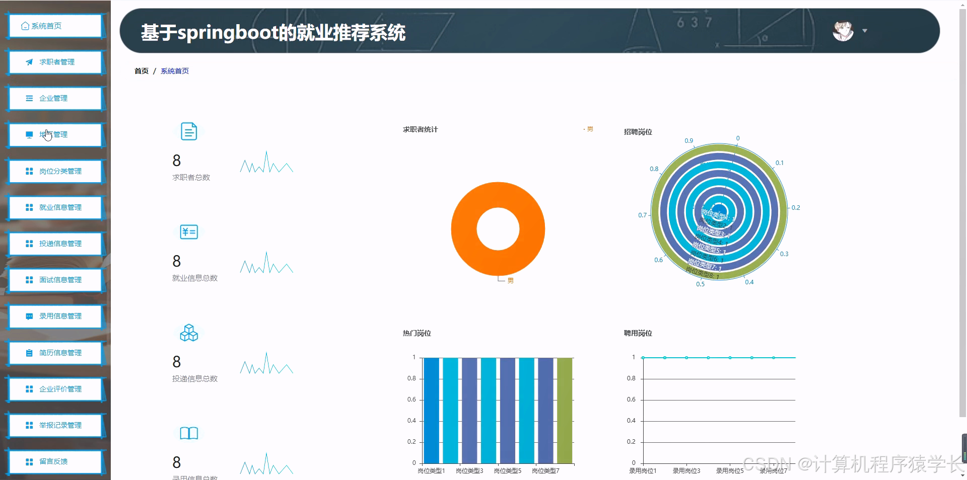
Task: Click the 岗位类型3 axis label
Action: (469, 471)
